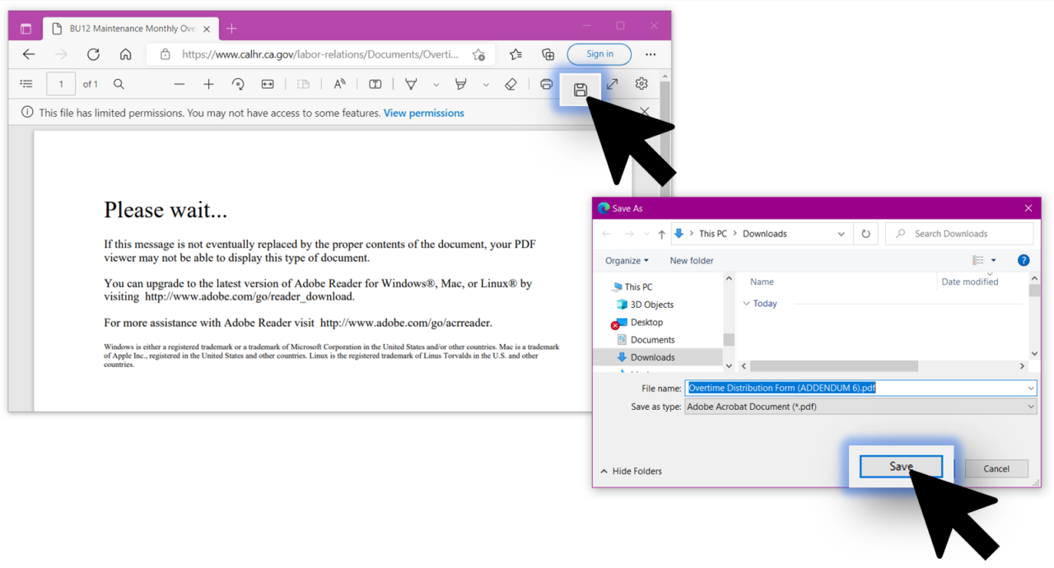Open the Draw pen color options chevron

coord(436,83)
